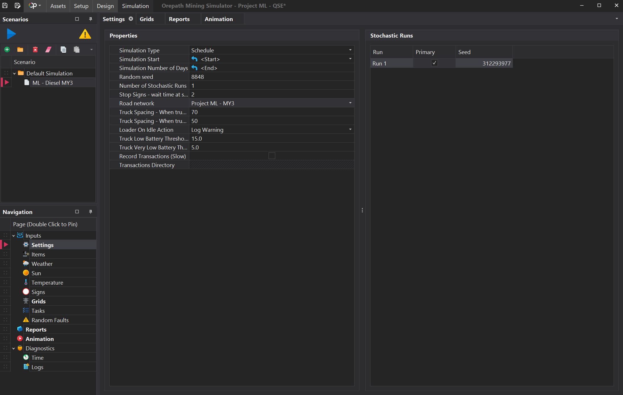Uncheck Primary for Run 1
The height and width of the screenshot is (395, 623).
click(434, 63)
